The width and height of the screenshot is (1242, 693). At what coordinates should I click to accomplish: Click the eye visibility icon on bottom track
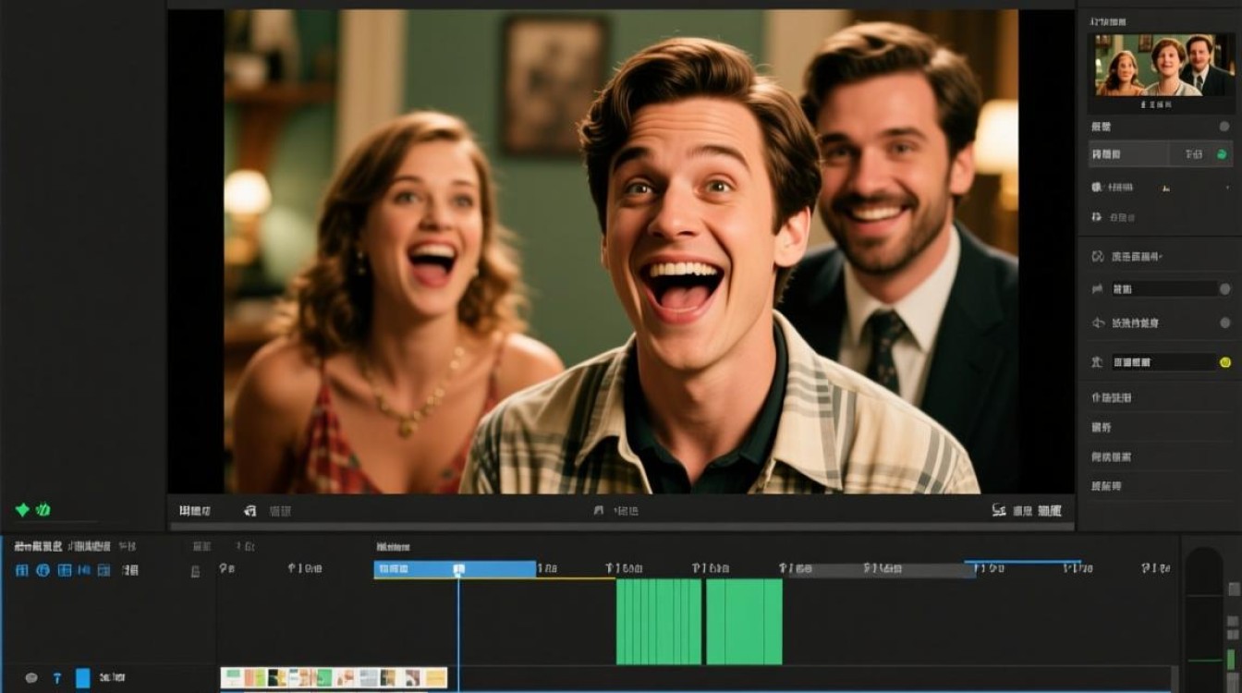(31, 677)
